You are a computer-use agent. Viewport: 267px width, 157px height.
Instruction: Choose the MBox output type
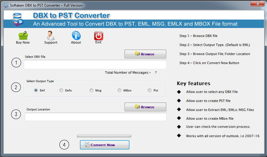point(119,90)
